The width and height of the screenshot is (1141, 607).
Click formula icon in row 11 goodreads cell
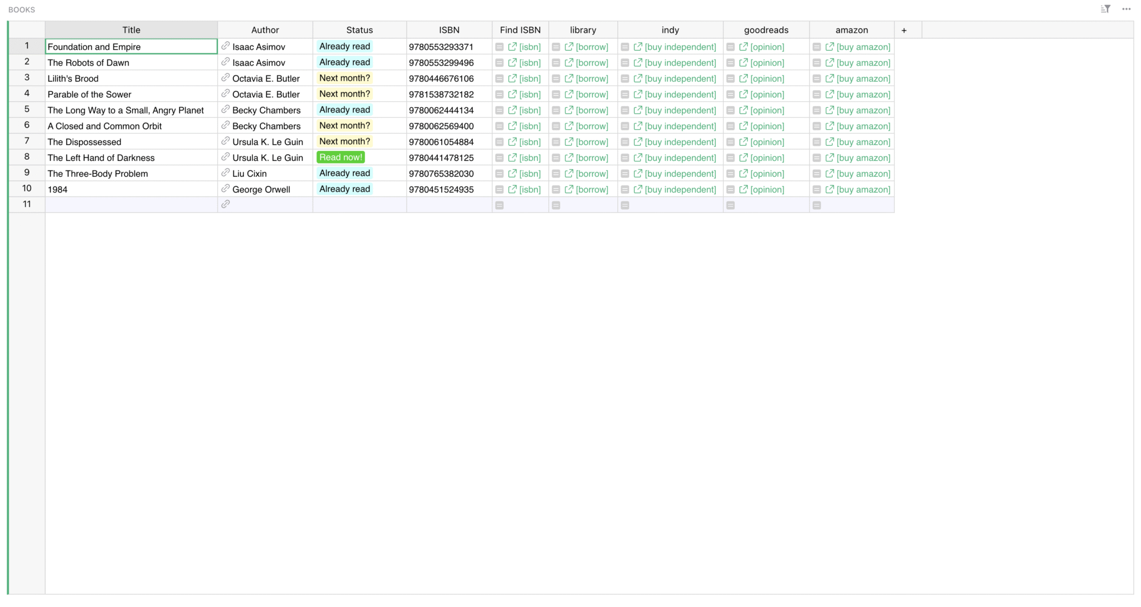coord(730,205)
